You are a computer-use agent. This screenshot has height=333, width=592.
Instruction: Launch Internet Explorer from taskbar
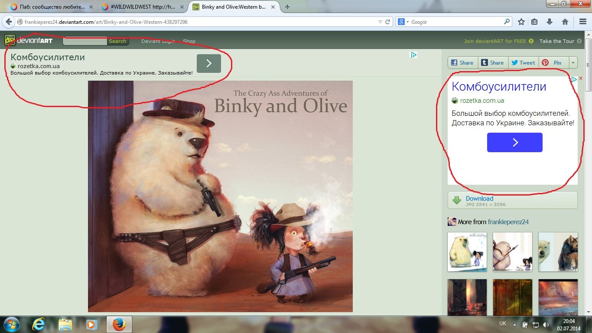(39, 324)
